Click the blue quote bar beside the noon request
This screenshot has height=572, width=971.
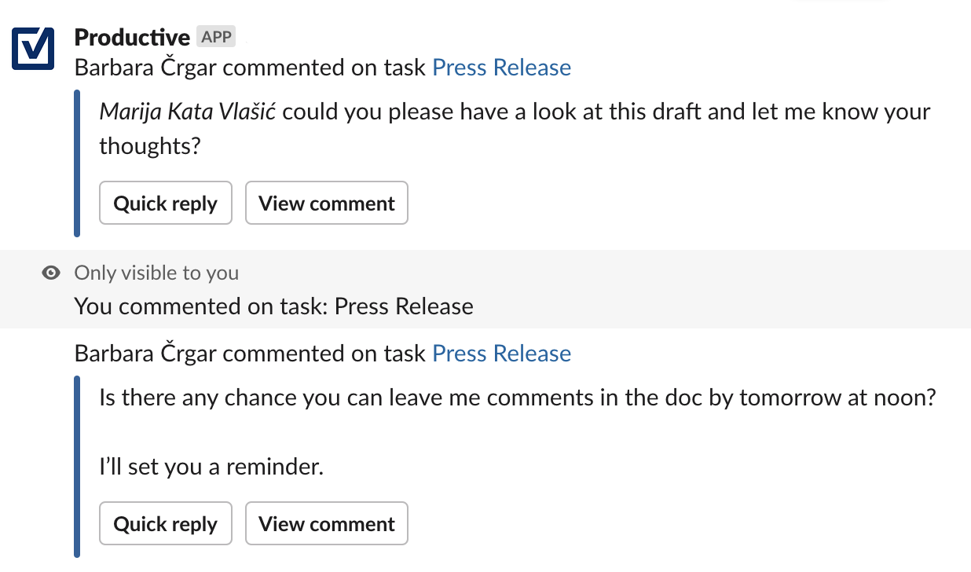pyautogui.click(x=77, y=467)
